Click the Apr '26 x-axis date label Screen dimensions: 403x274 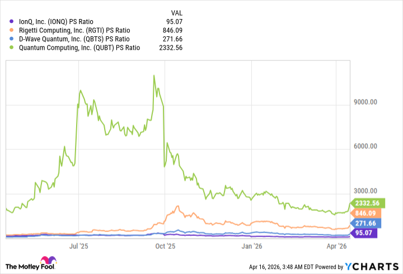coord(336,245)
